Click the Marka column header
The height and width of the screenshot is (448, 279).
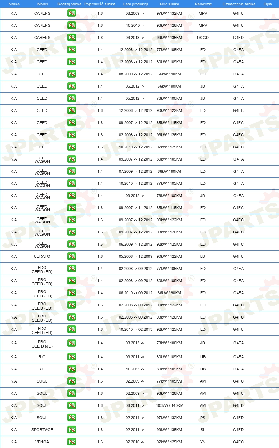[x=14, y=4]
